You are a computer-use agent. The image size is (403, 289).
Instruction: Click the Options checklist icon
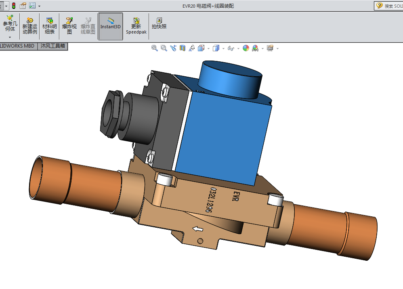[x=32, y=6]
